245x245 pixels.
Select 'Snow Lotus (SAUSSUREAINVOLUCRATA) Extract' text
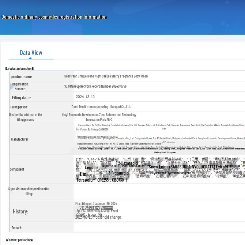pyautogui.click(x=188, y=167)
